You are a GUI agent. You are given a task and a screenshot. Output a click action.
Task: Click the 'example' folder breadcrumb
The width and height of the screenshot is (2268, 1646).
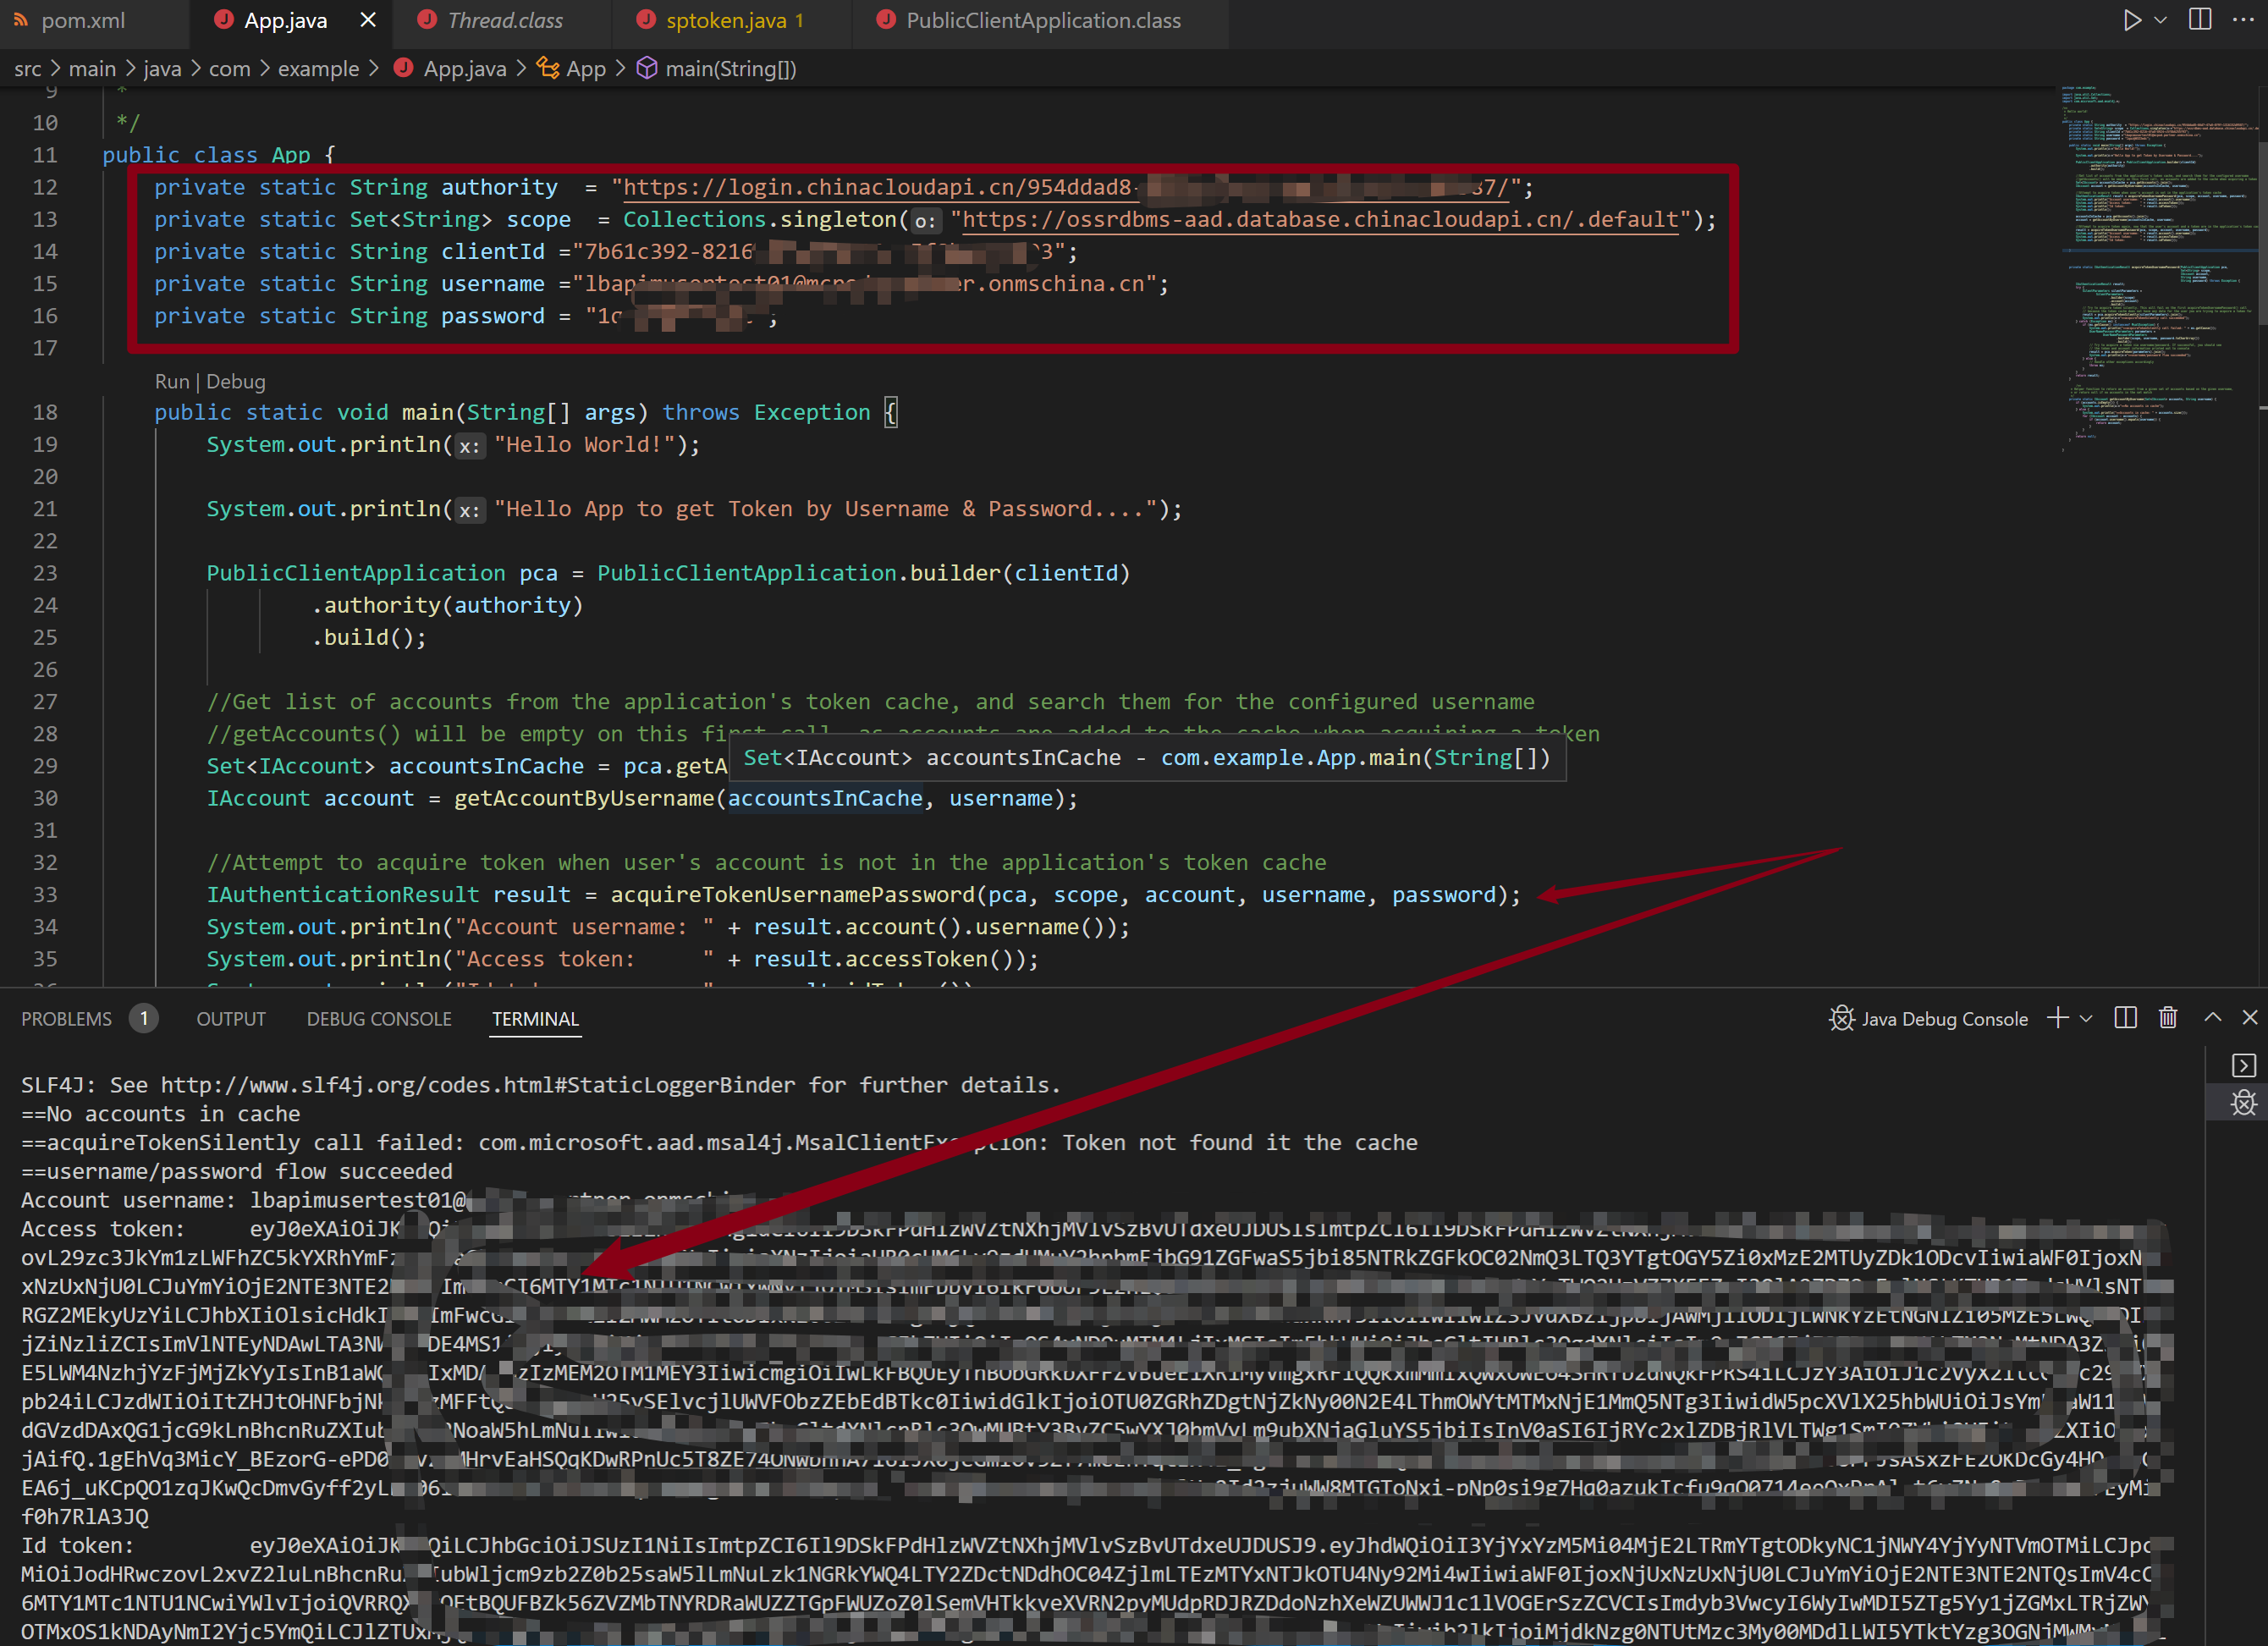pyautogui.click(x=318, y=68)
